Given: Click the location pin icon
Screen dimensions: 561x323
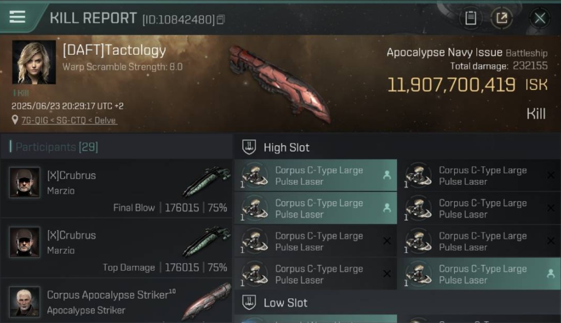Looking at the screenshot, I should pos(15,120).
